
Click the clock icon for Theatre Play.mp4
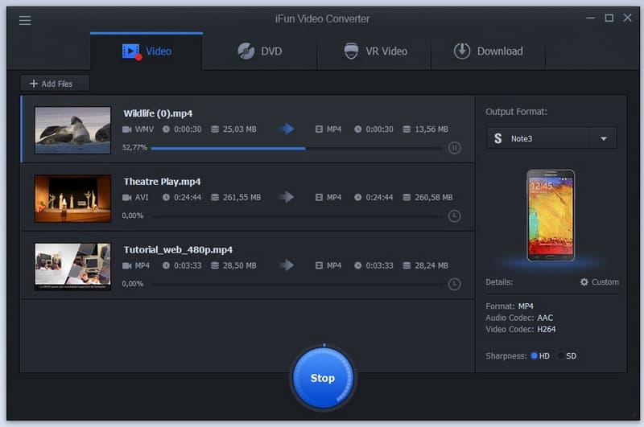[x=454, y=216]
